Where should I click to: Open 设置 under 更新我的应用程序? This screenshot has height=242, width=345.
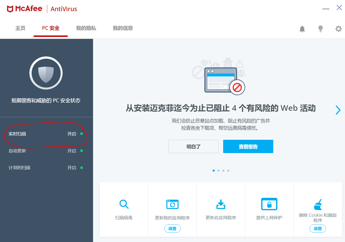[172, 228]
